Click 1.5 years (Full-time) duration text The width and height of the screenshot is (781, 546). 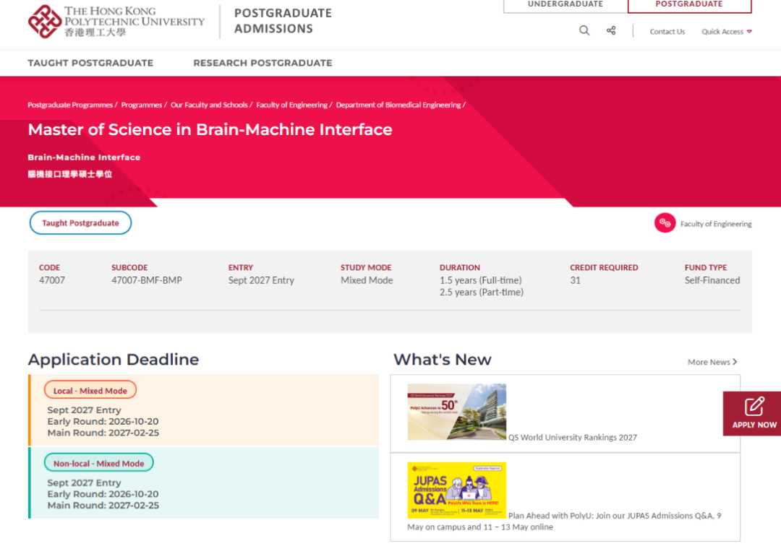click(x=481, y=280)
